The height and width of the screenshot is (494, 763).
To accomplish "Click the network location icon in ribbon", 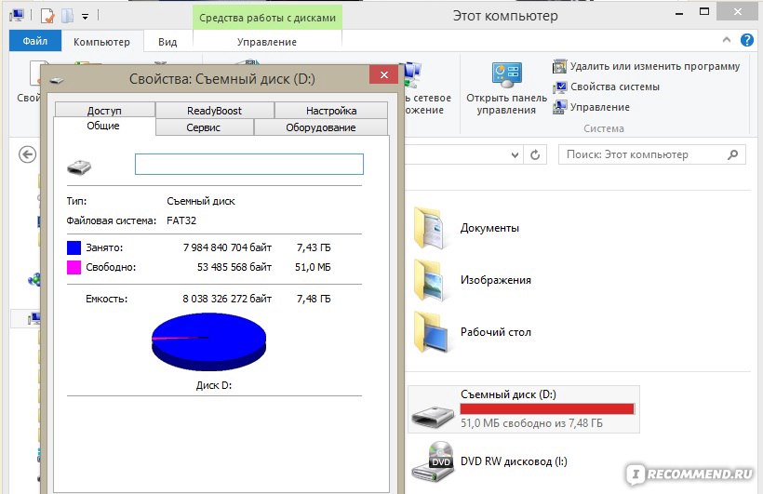I will (x=411, y=74).
